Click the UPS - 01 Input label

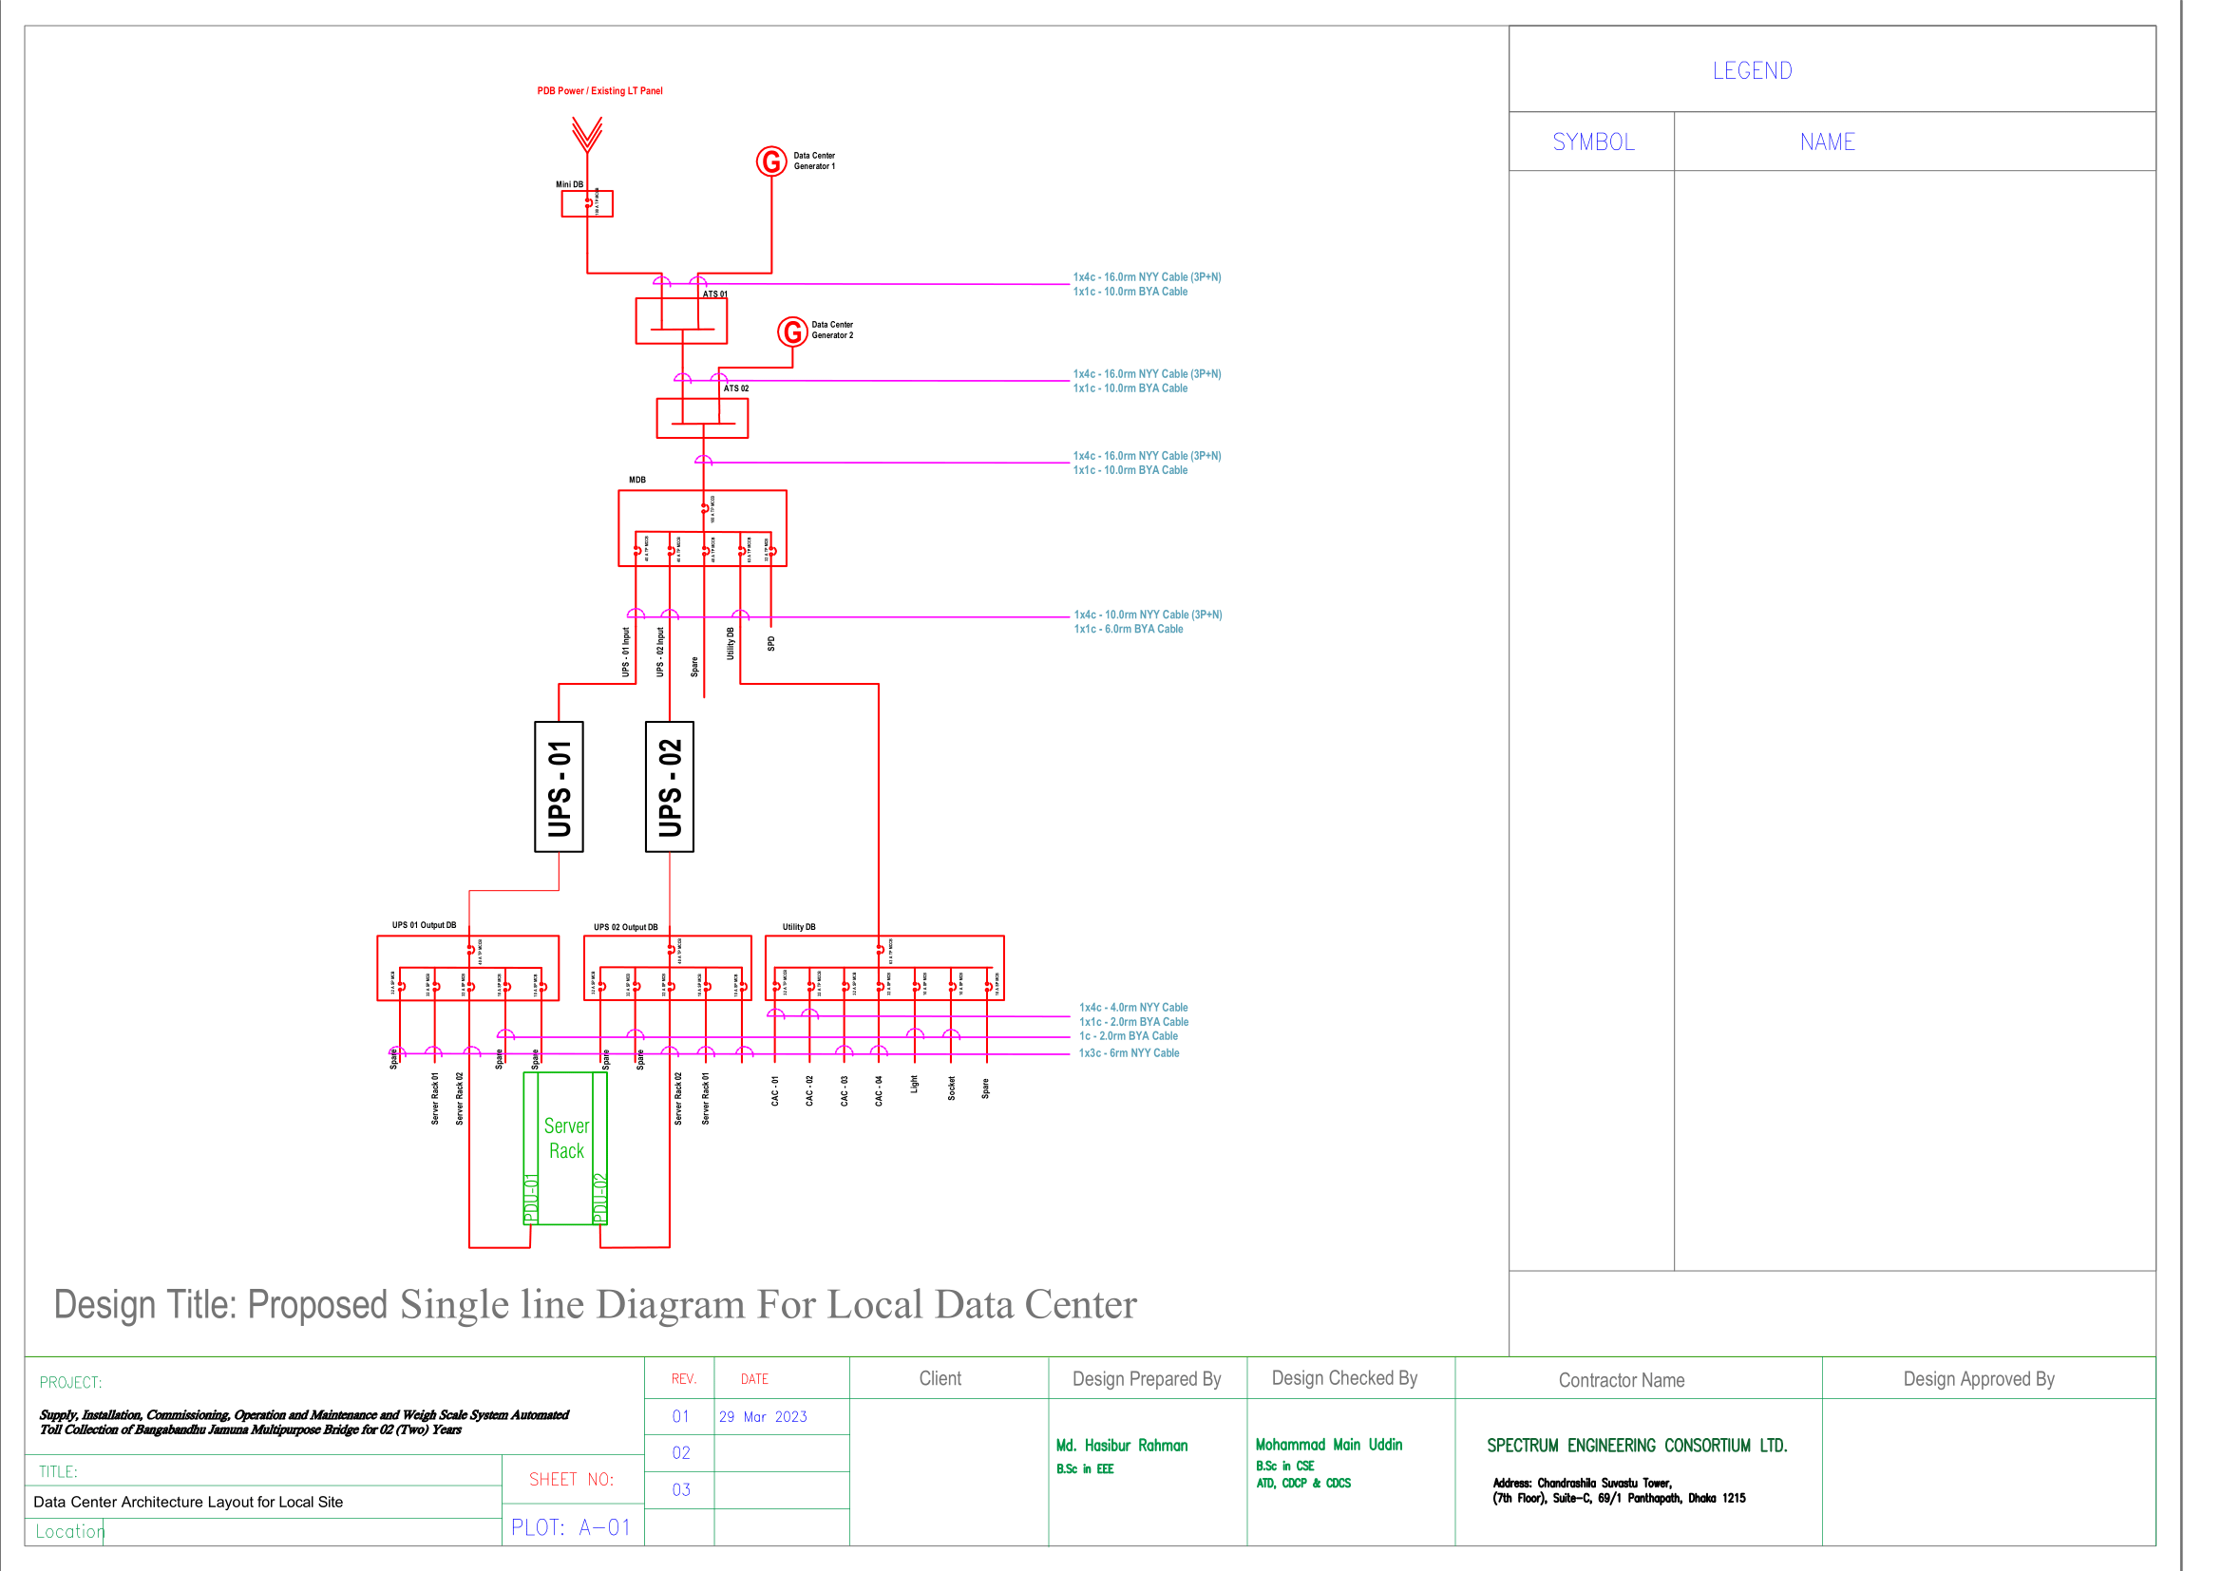tap(625, 652)
